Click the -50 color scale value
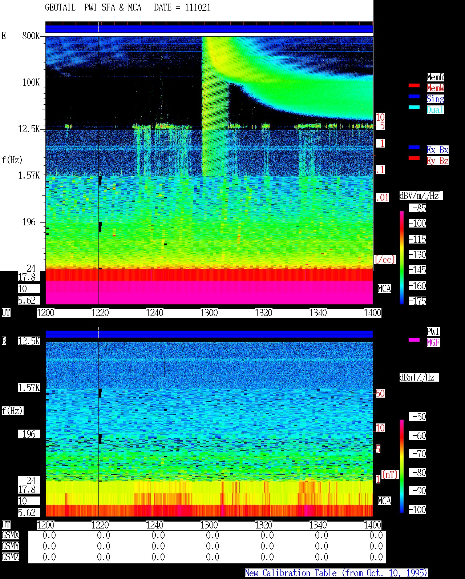 (417, 417)
